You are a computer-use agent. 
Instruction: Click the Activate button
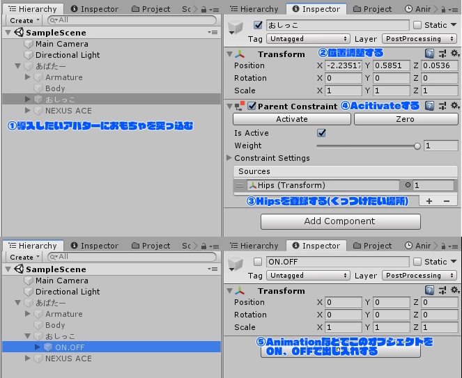click(x=292, y=119)
